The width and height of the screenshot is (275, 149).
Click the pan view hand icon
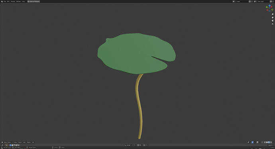coord(273,17)
